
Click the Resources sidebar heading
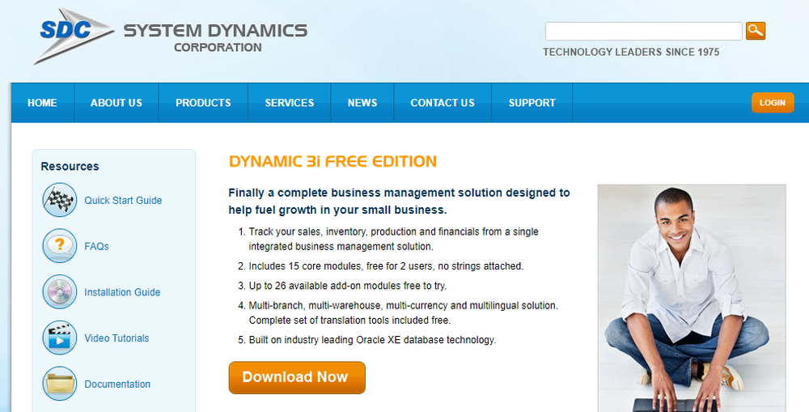(70, 166)
